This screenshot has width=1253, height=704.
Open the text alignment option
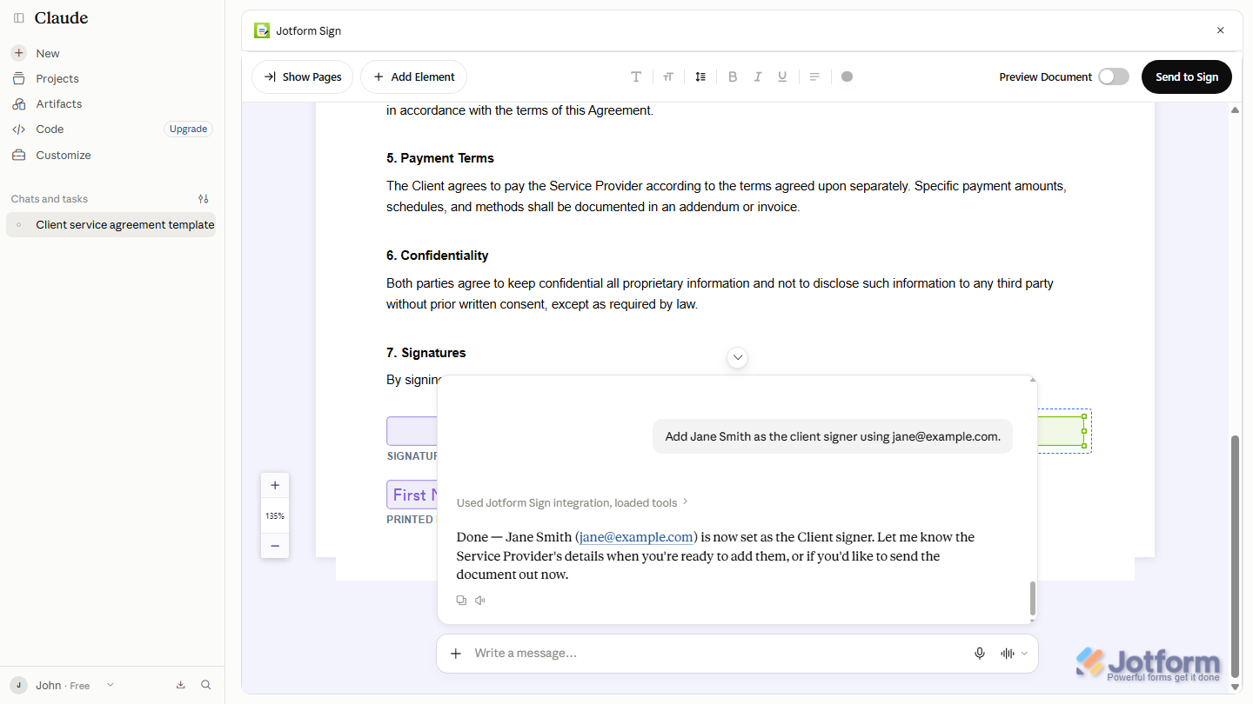point(814,76)
